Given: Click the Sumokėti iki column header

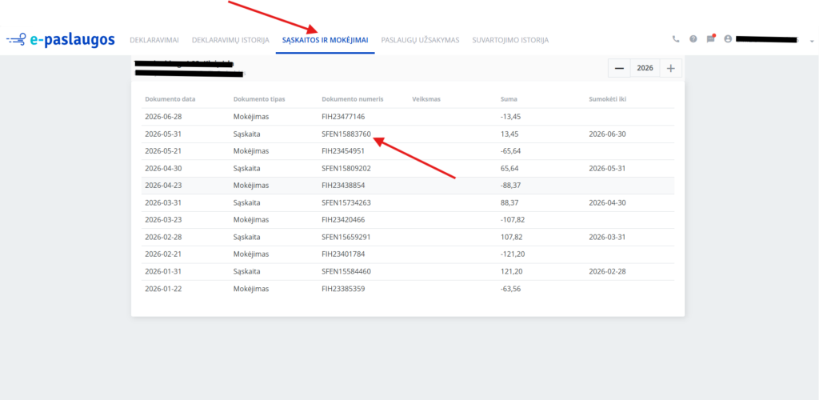Looking at the screenshot, I should [x=608, y=99].
